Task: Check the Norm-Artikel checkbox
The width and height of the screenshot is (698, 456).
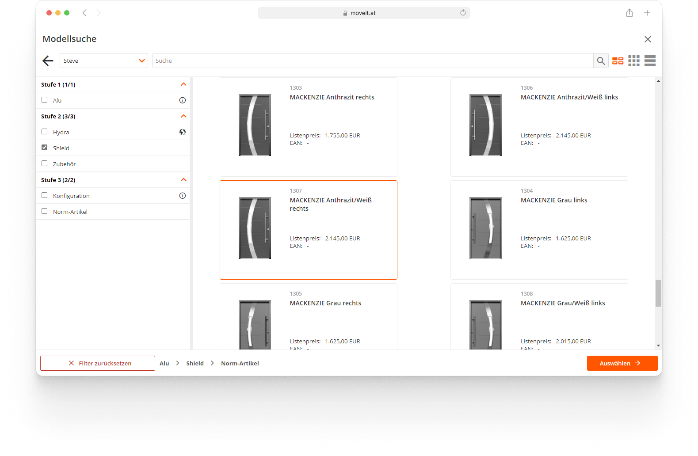Action: pyautogui.click(x=44, y=211)
